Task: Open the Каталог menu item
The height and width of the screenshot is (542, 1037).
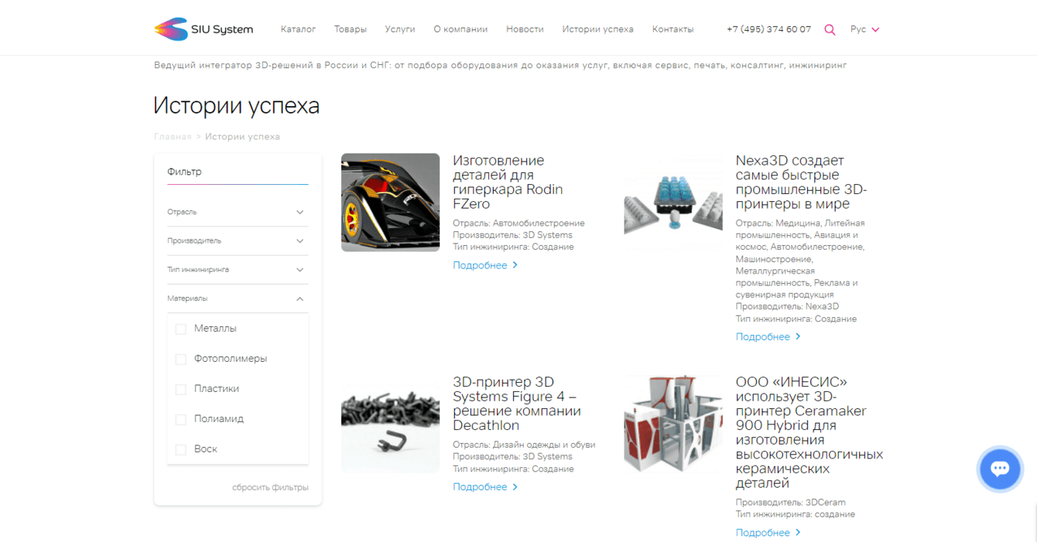Action: (x=298, y=29)
